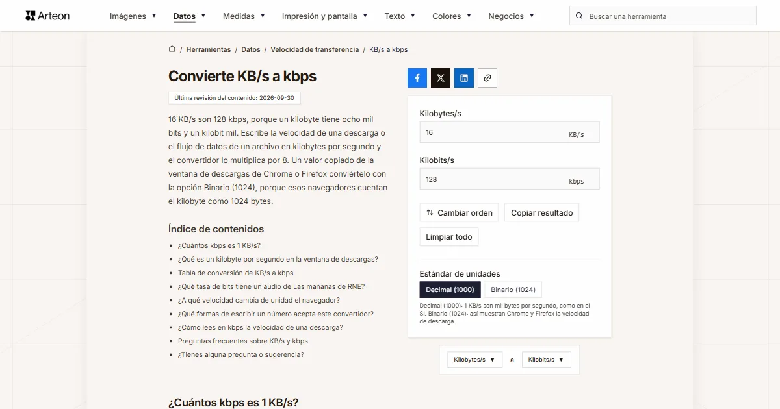Share the page on LinkedIn
The image size is (780, 409).
[464, 78]
